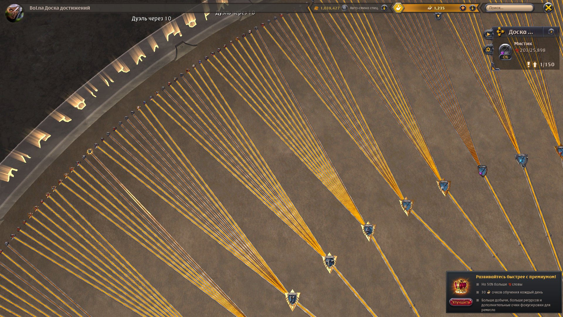The width and height of the screenshot is (563, 317).
Task: Click the play arrow tab beside Доска panel
Action: tap(488, 34)
